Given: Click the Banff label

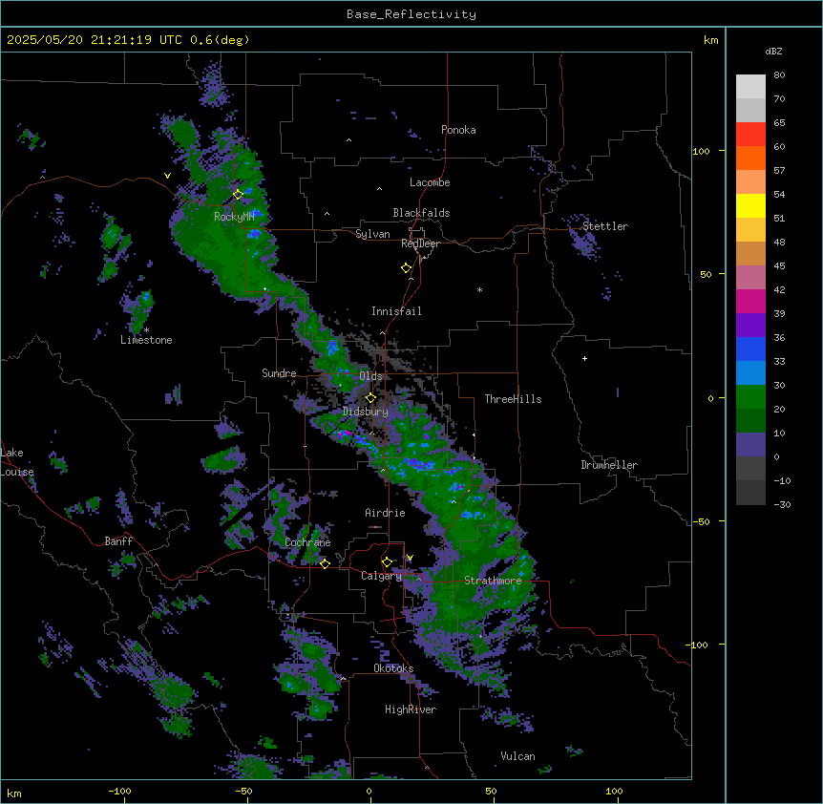Looking at the screenshot, I should pyautogui.click(x=118, y=541).
